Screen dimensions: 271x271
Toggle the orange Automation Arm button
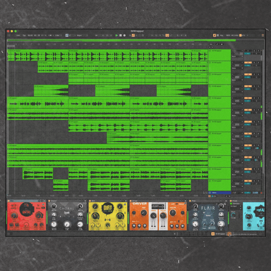133,35
